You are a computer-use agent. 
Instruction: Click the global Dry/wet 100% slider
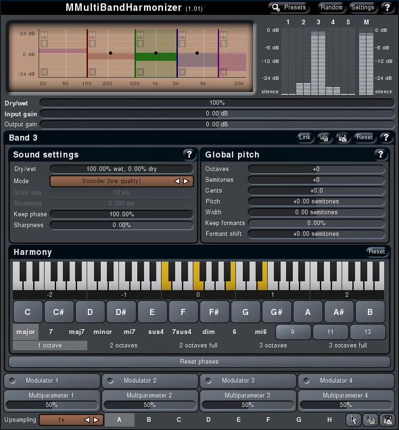click(x=217, y=103)
